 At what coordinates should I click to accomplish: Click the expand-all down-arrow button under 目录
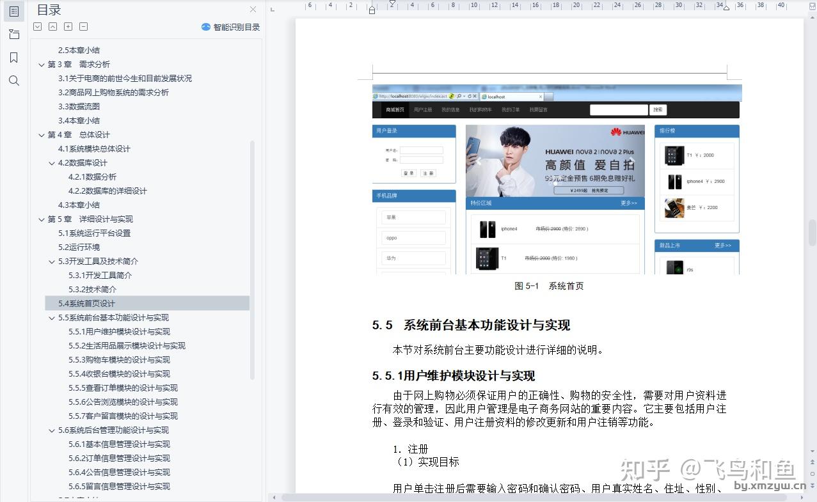pos(37,27)
